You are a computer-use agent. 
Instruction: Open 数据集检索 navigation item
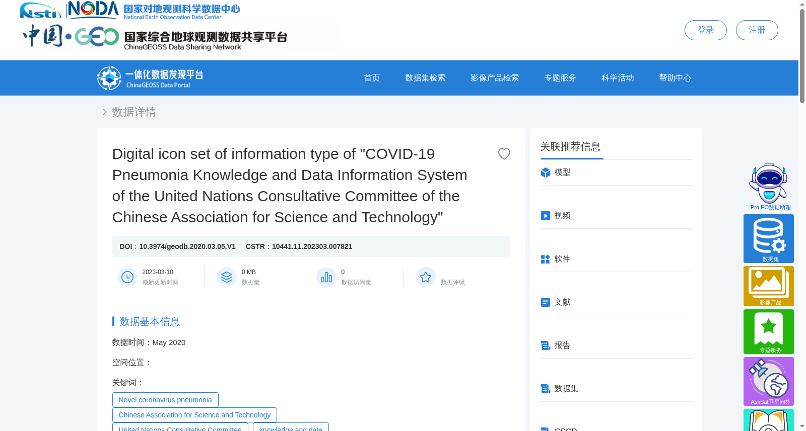pos(425,78)
